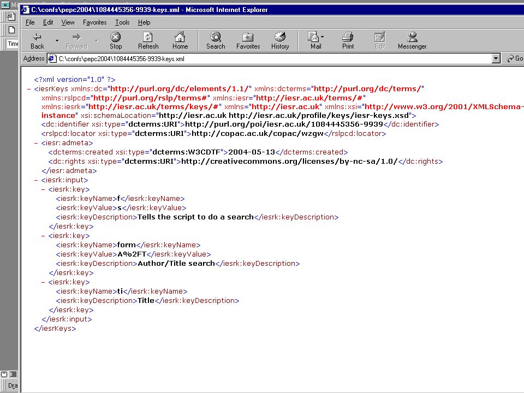The height and width of the screenshot is (393, 524).
Task: Open the File menu
Action: [x=30, y=22]
